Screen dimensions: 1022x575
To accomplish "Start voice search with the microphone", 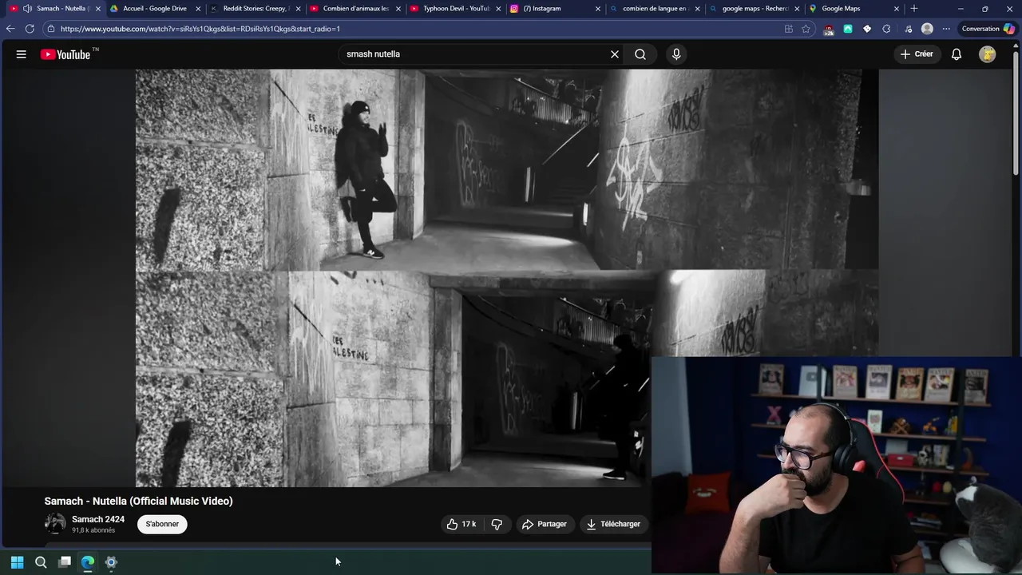I will [x=676, y=54].
